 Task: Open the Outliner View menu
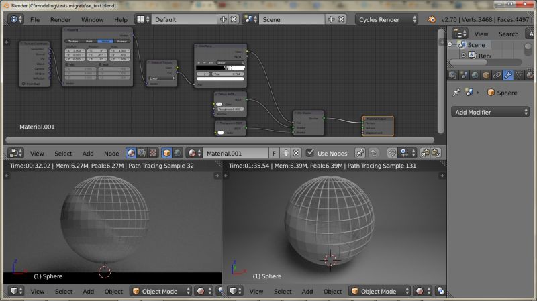(481, 34)
